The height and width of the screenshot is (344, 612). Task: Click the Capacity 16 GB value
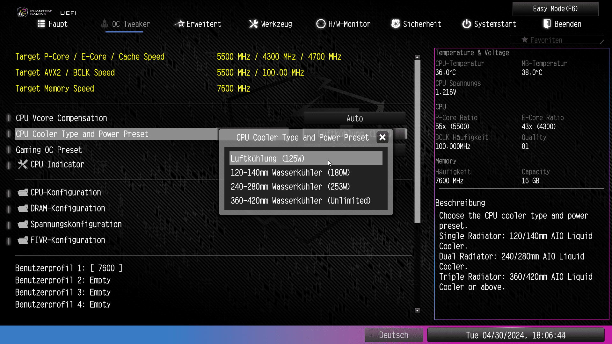click(x=530, y=181)
